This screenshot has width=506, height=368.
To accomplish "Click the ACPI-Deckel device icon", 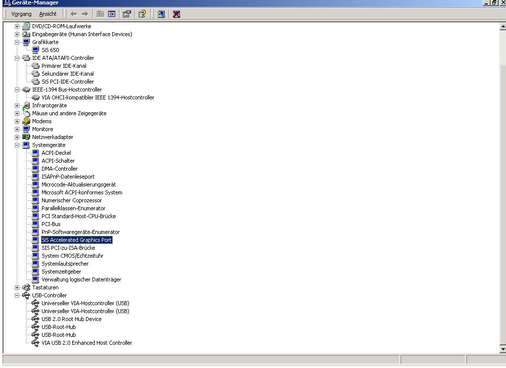I will (x=36, y=153).
